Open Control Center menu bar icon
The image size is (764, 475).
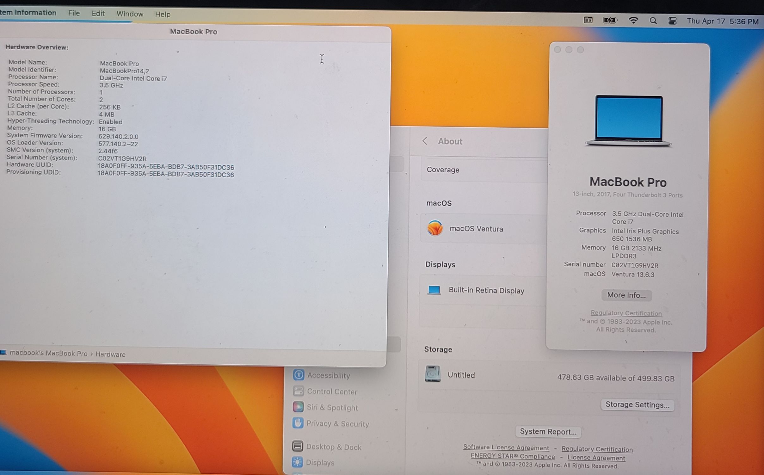672,21
